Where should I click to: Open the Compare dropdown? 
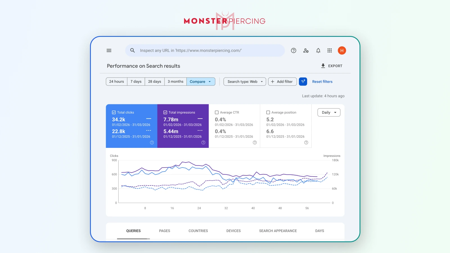click(201, 82)
